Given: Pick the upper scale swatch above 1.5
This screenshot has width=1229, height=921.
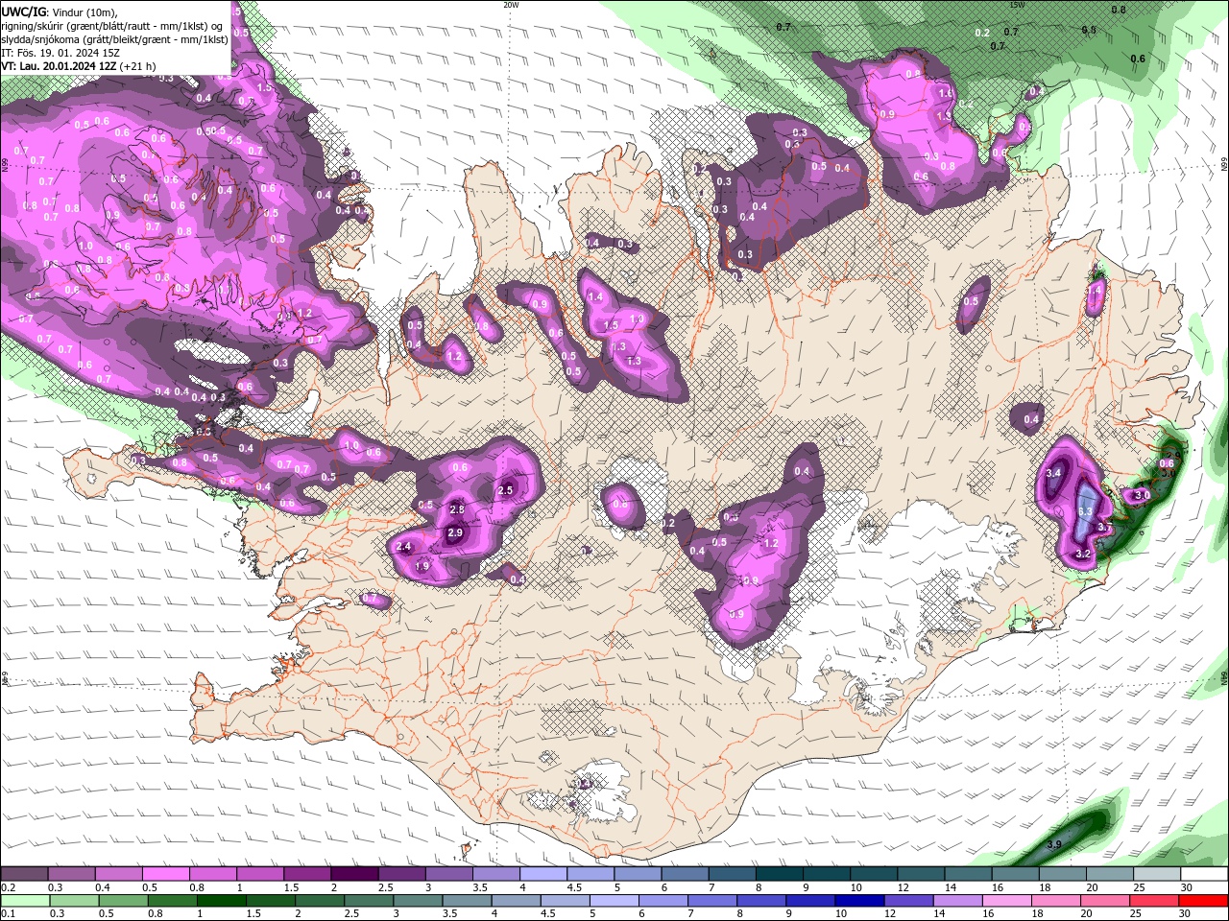Looking at the screenshot, I should click(307, 873).
